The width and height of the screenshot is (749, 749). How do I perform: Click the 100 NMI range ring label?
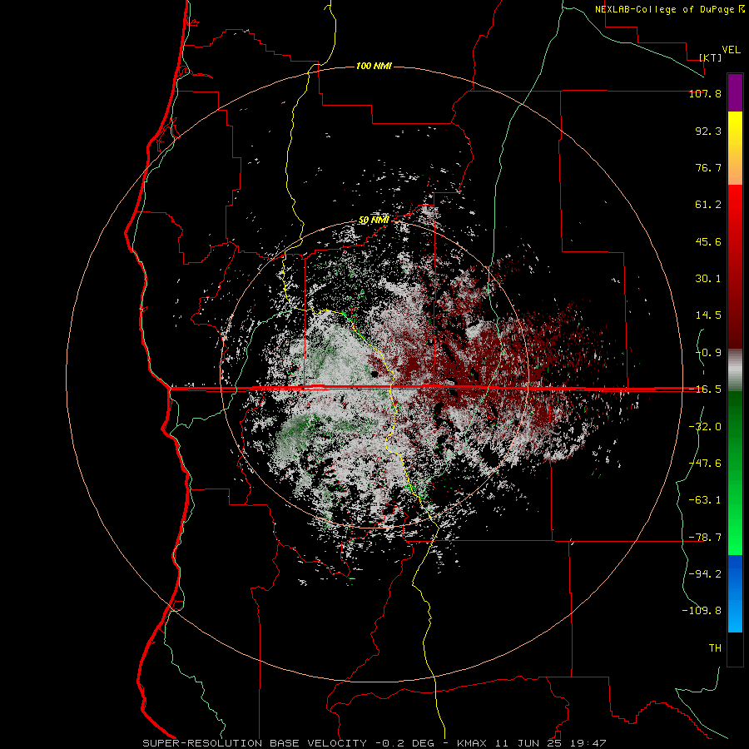(374, 66)
